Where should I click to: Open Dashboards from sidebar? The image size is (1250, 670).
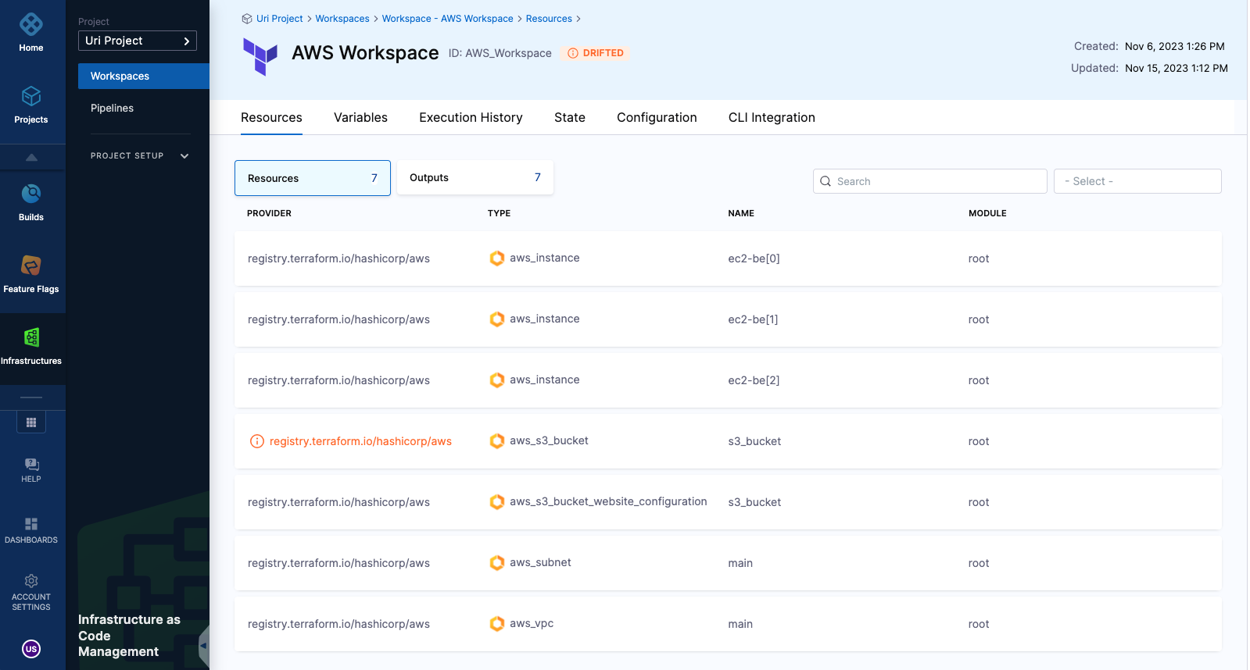click(x=31, y=530)
